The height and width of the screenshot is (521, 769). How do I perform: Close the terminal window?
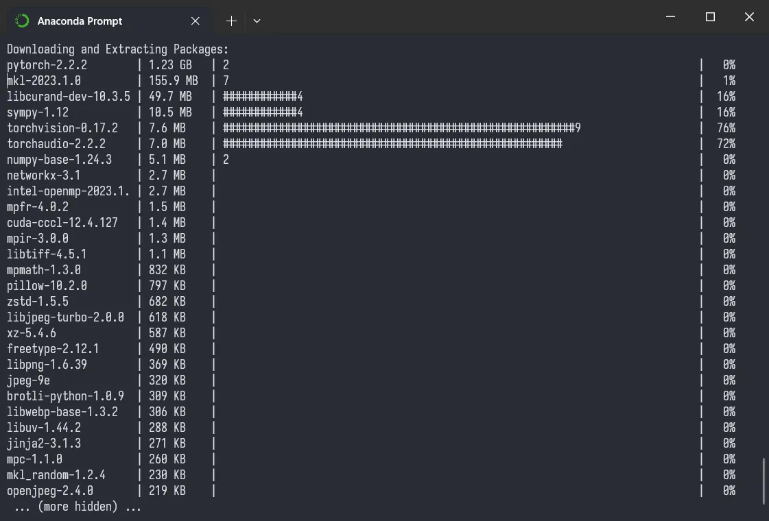(x=749, y=17)
